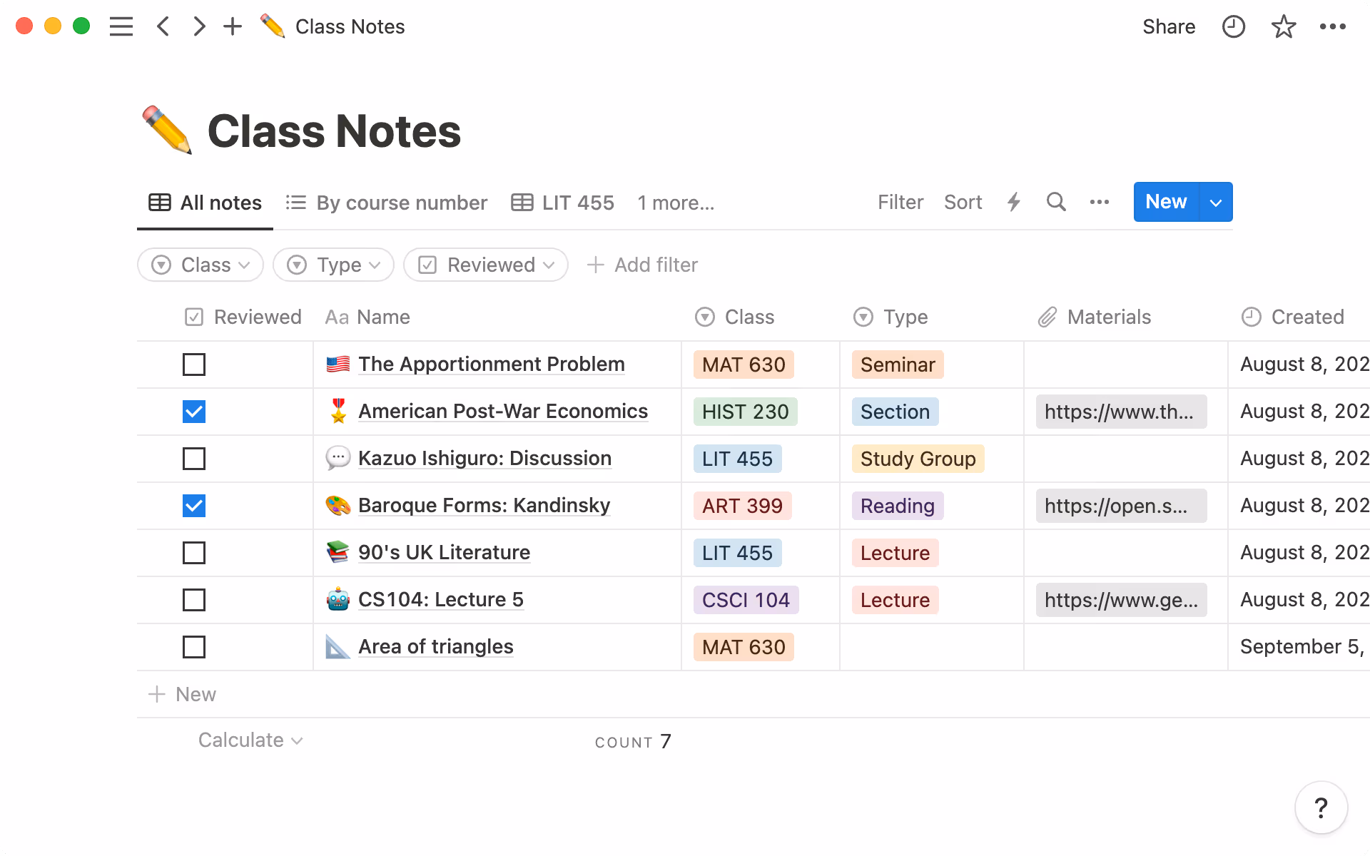Open the New button's dropdown chevron
Screen dimensions: 1370x856
1214,202
